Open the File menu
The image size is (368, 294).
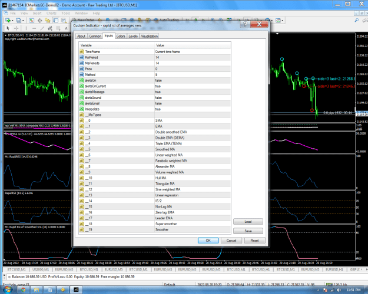(13, 13)
